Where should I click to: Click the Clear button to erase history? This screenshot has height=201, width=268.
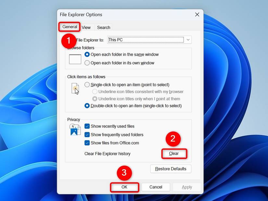(174, 154)
